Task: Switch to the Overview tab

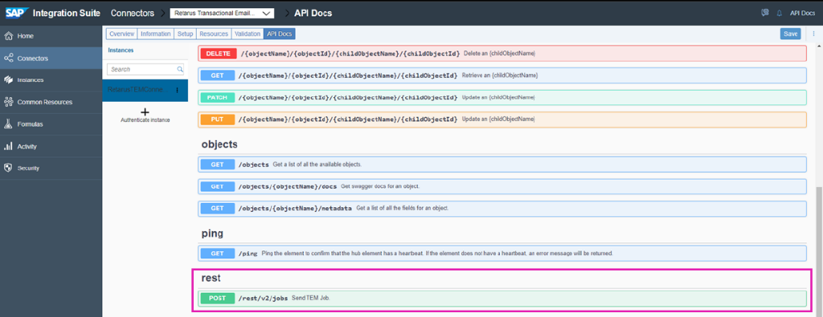Action: [x=122, y=34]
